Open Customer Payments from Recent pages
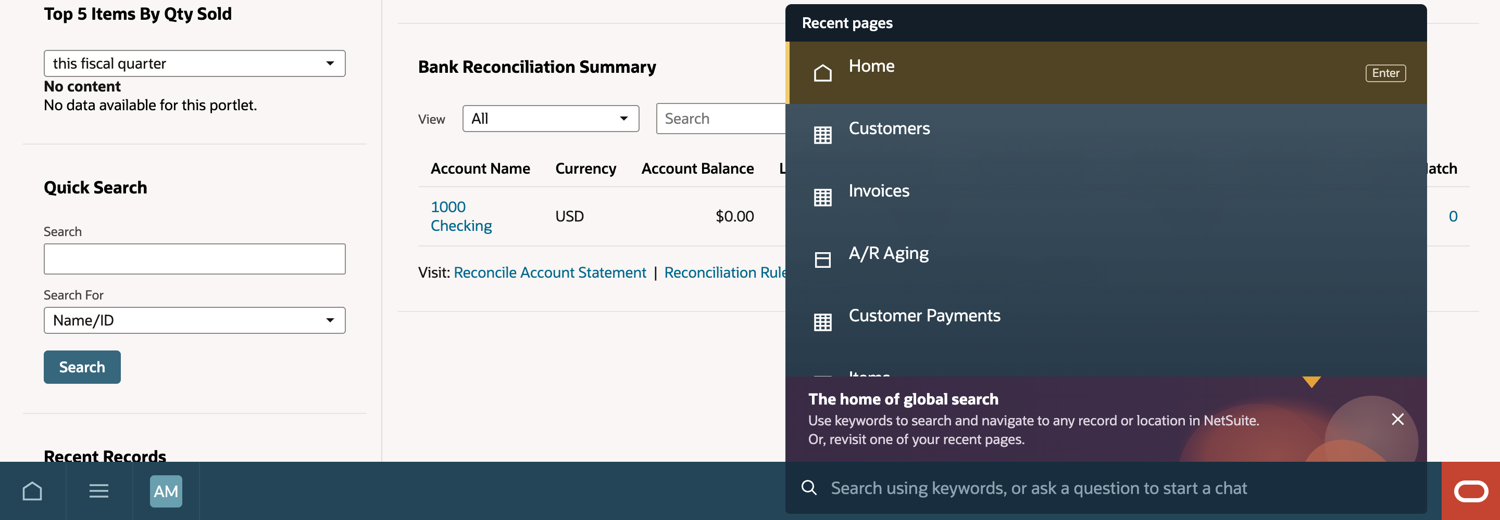 coord(1106,322)
